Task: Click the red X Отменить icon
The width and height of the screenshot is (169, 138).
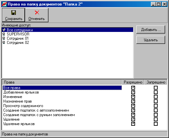Action: (37, 13)
